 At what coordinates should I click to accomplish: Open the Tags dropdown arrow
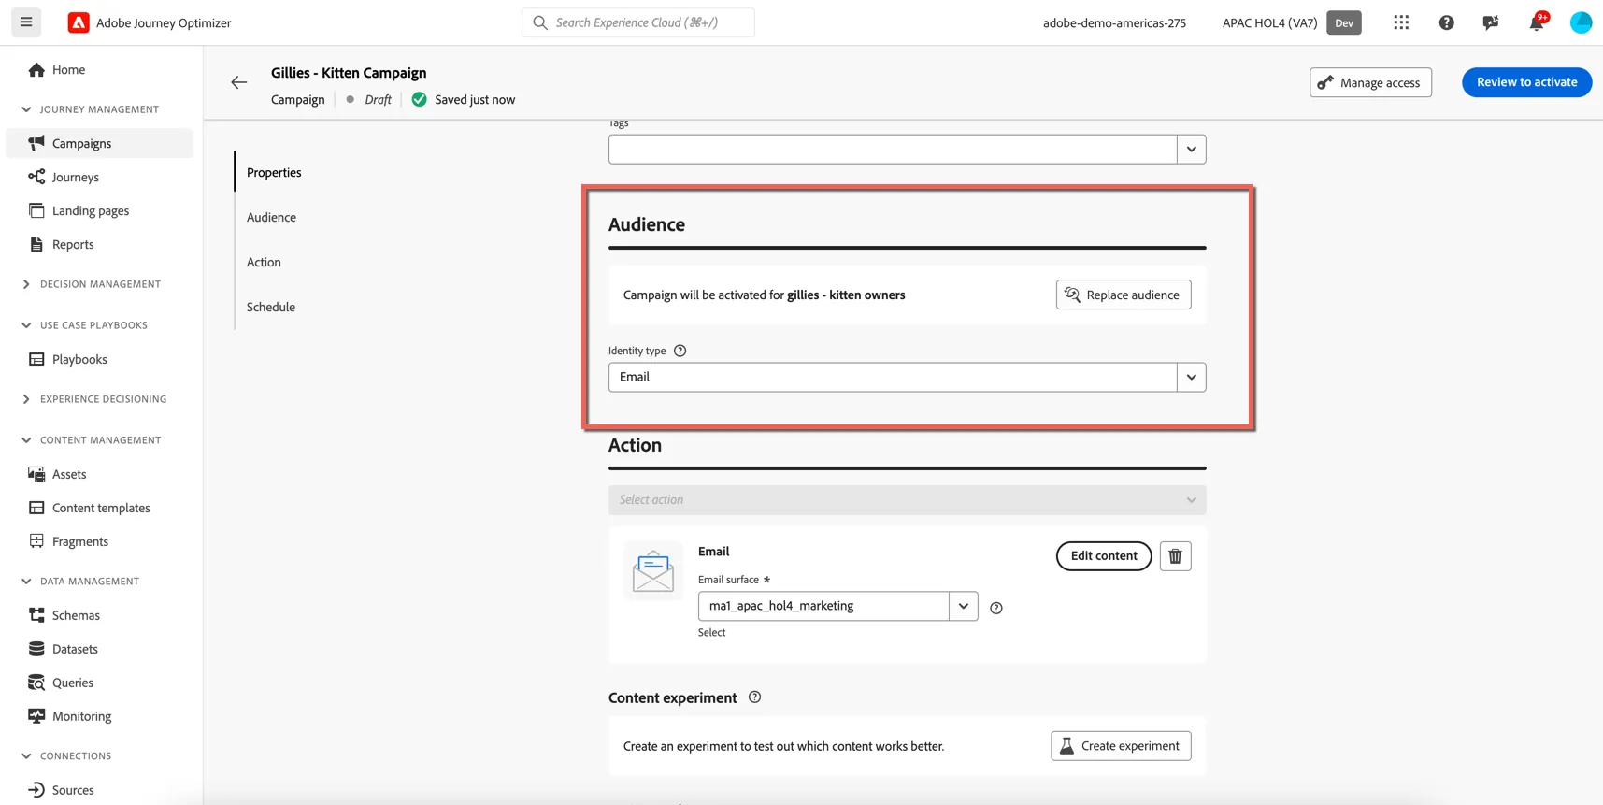click(x=1192, y=150)
